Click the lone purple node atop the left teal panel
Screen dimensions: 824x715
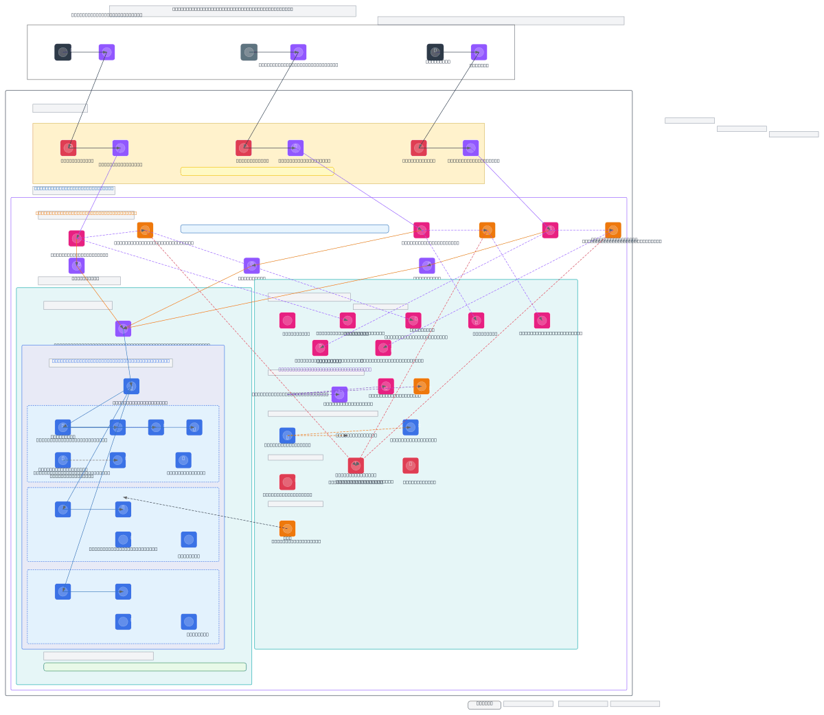click(123, 328)
